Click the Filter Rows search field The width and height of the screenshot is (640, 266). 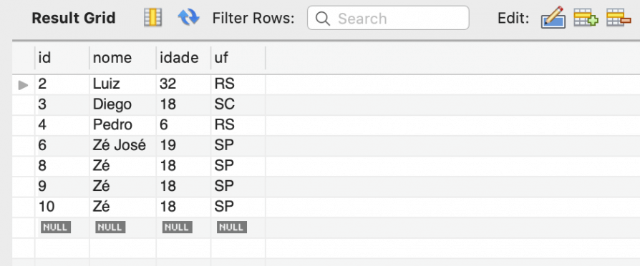[x=388, y=18]
